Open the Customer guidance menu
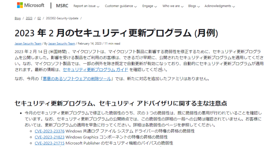This screenshot has width=279, height=147. (121, 6)
